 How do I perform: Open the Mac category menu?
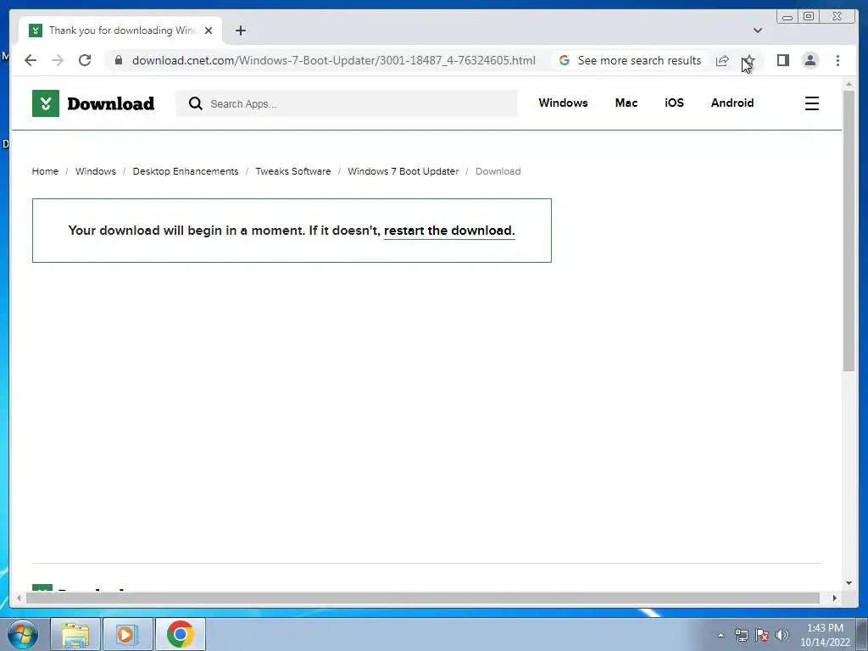(x=626, y=103)
